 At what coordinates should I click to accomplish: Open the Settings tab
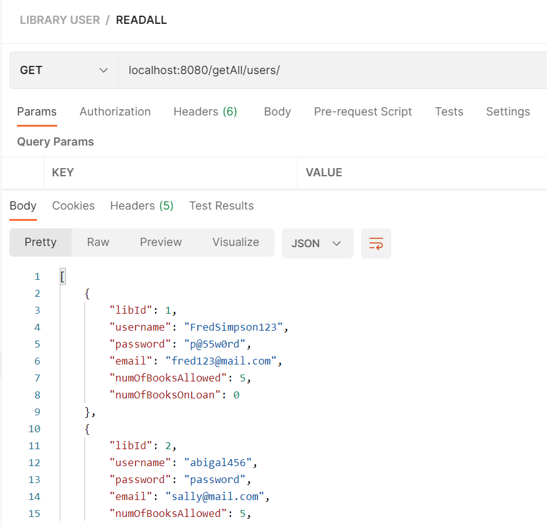[x=508, y=112]
